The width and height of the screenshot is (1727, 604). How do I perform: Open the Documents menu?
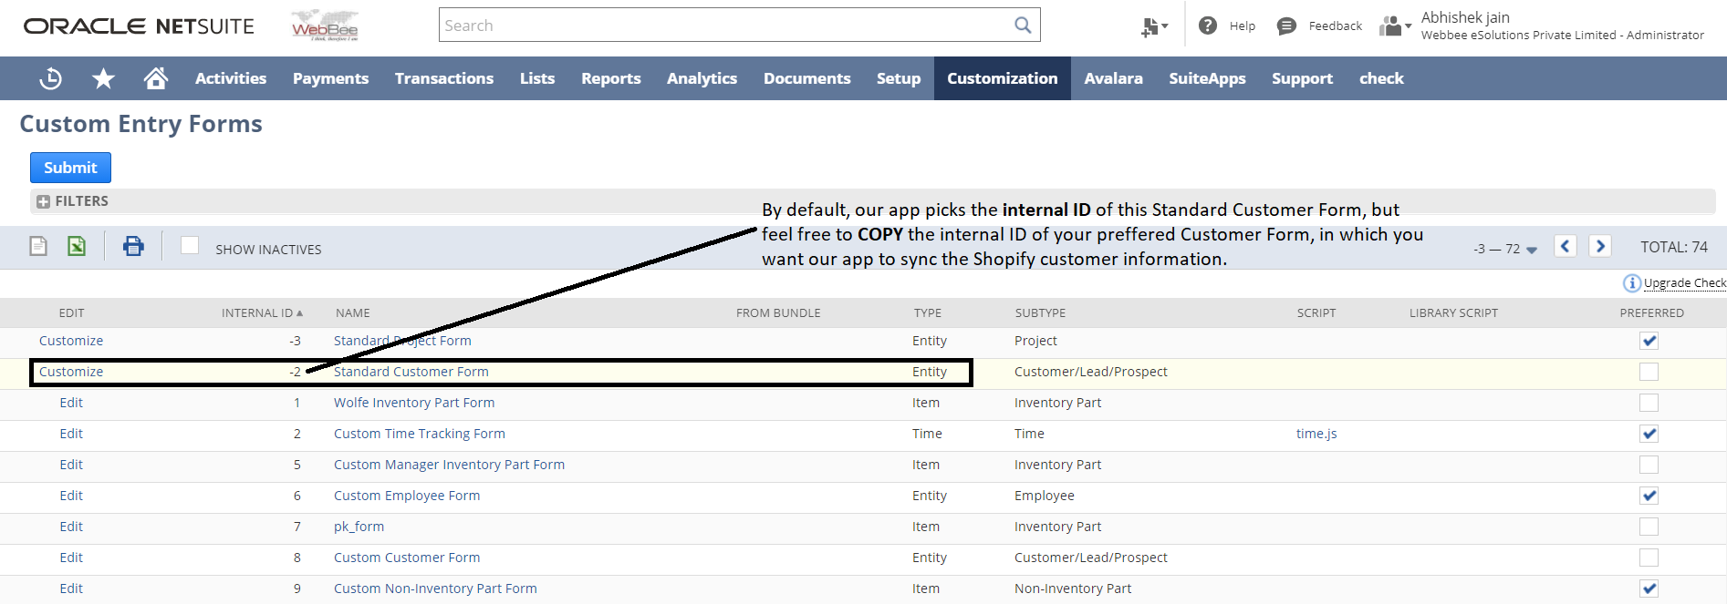tap(807, 78)
